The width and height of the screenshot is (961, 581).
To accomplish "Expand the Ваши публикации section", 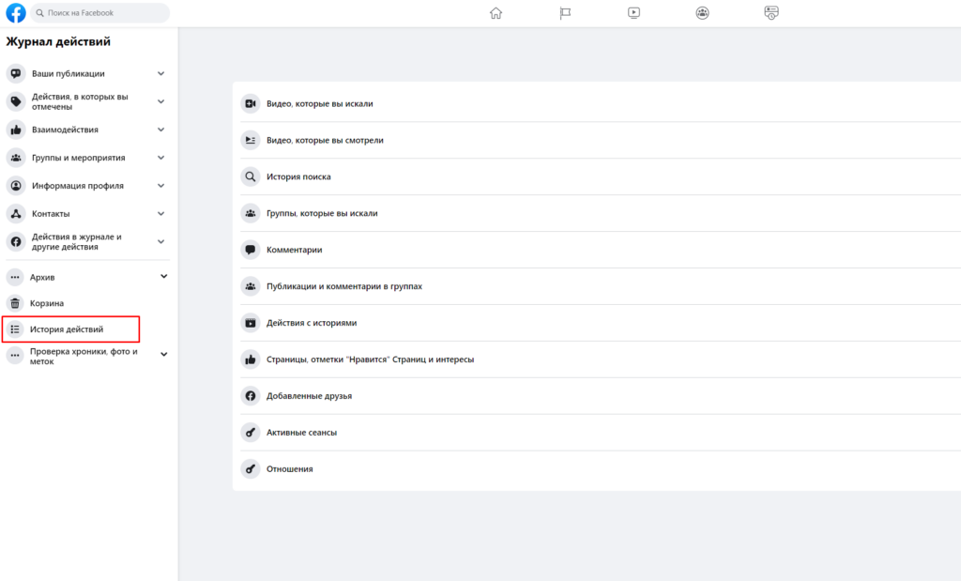I will point(160,73).
